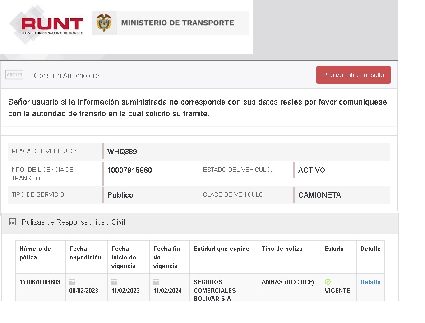
Task: Click the Colombian coat of arms emblem
Action: coord(104,23)
